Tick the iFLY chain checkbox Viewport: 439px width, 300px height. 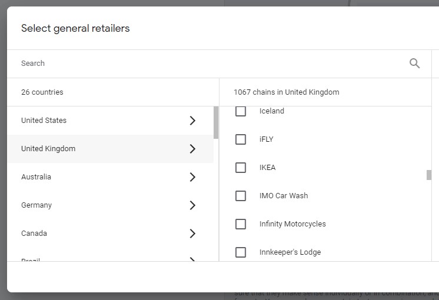(x=241, y=139)
